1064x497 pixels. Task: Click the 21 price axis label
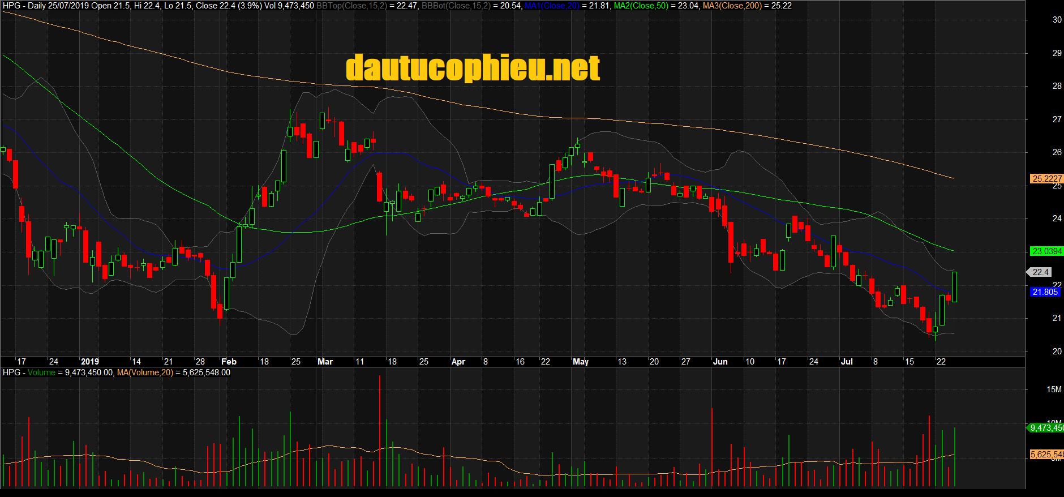point(1057,318)
